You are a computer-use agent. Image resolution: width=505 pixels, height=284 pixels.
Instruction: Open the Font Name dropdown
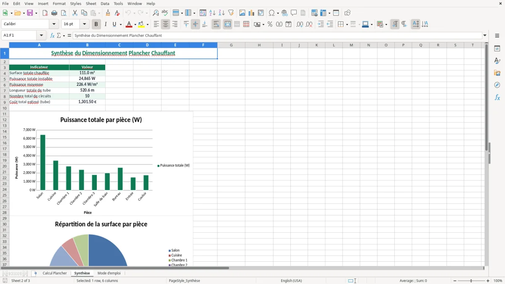[x=53, y=24]
